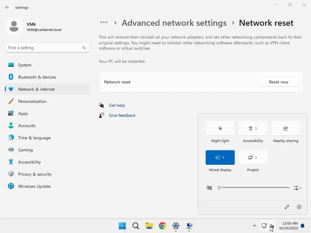Navigate to Advanced network settings breadcrumb

[174, 23]
